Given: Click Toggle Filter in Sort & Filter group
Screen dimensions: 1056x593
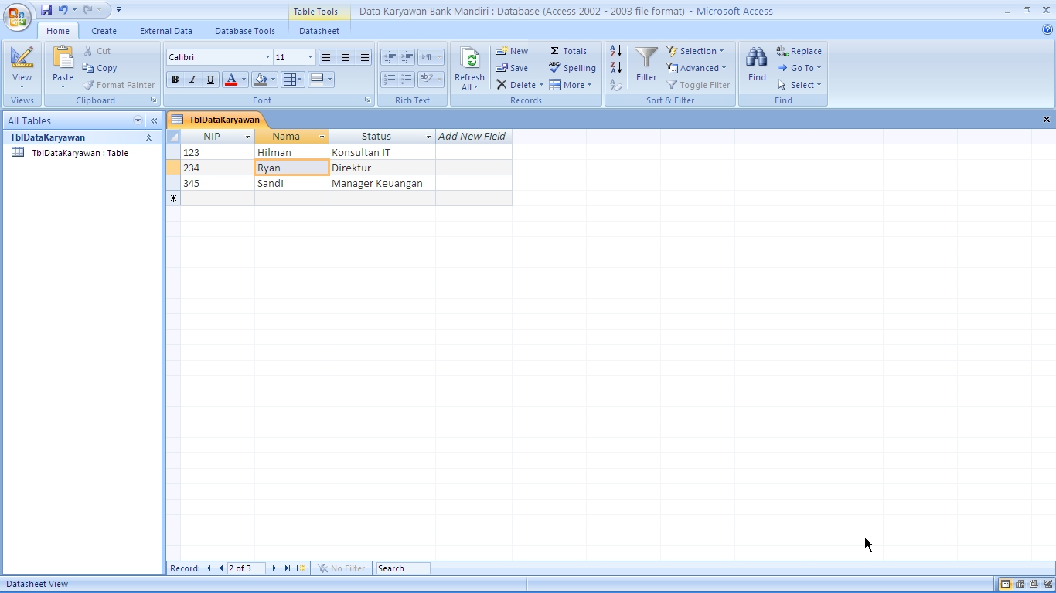Looking at the screenshot, I should pos(698,85).
